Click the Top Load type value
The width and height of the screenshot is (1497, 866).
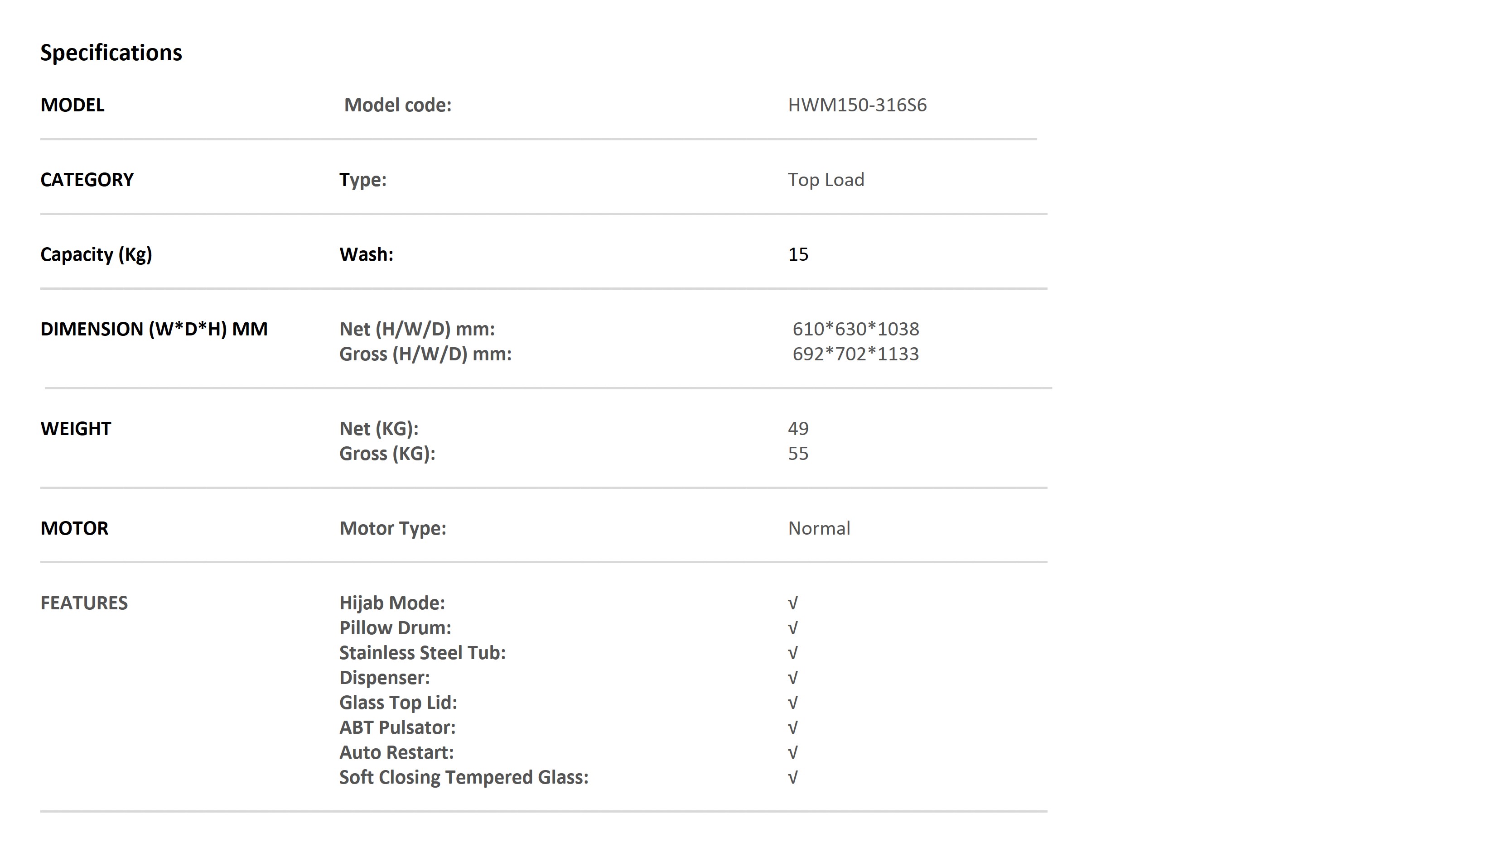[x=826, y=180]
